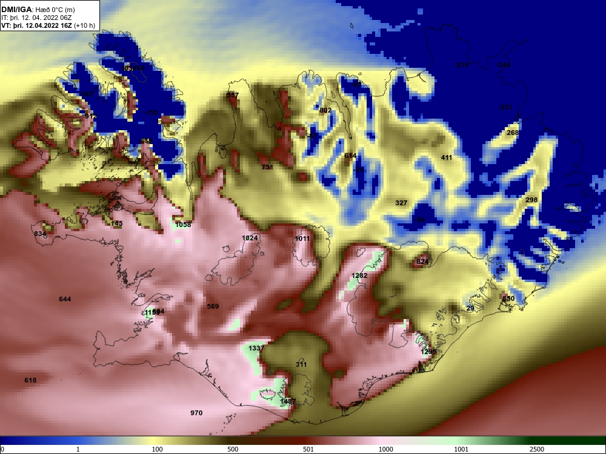Click the 751 map value

click(267, 167)
